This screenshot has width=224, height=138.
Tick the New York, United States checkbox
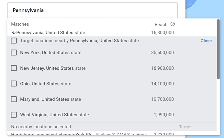point(14,52)
